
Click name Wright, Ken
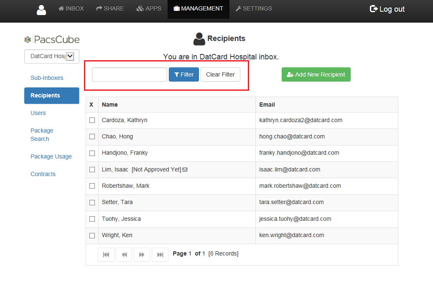tap(117, 235)
